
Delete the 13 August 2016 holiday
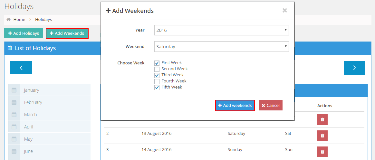(322, 136)
